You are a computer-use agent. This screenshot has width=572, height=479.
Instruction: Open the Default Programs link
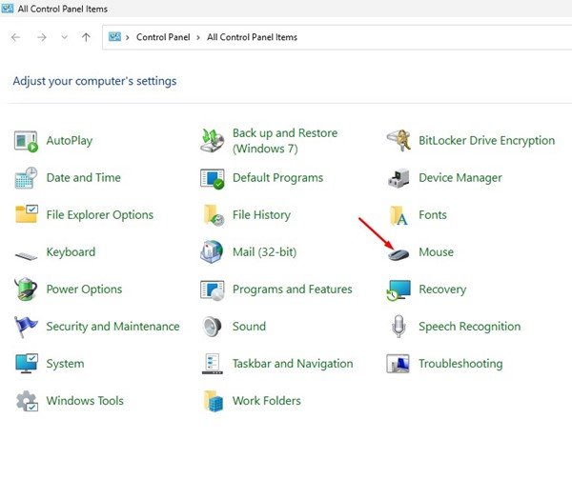(x=278, y=178)
